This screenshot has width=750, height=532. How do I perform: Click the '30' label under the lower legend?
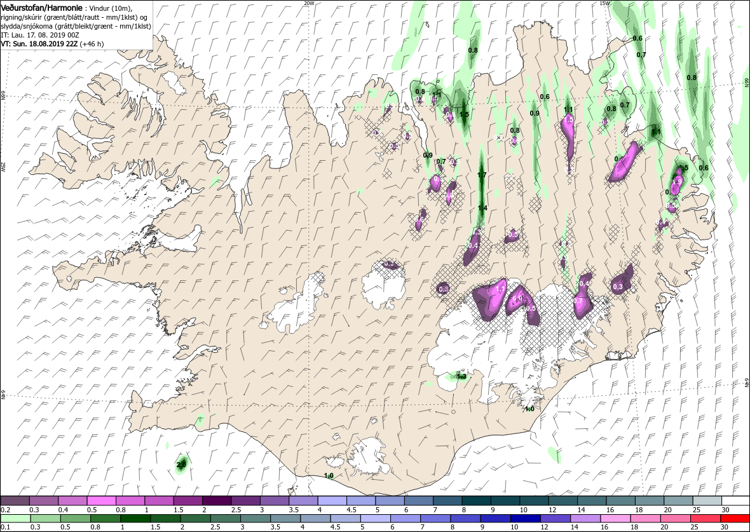[x=725, y=528]
